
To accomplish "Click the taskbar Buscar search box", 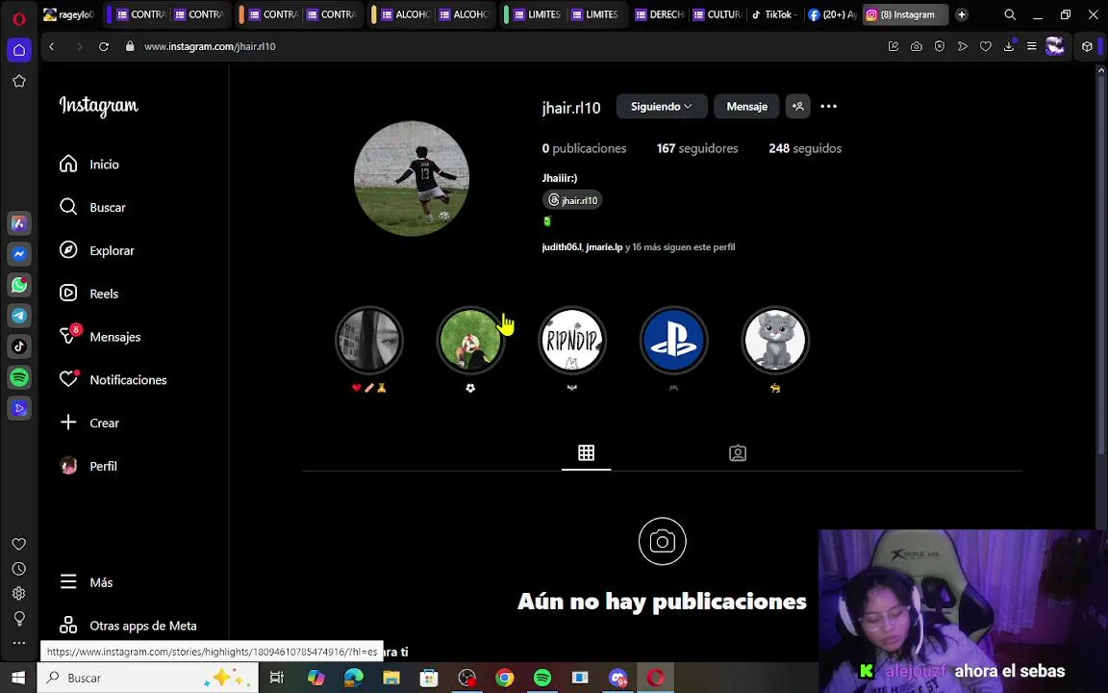I will (148, 678).
